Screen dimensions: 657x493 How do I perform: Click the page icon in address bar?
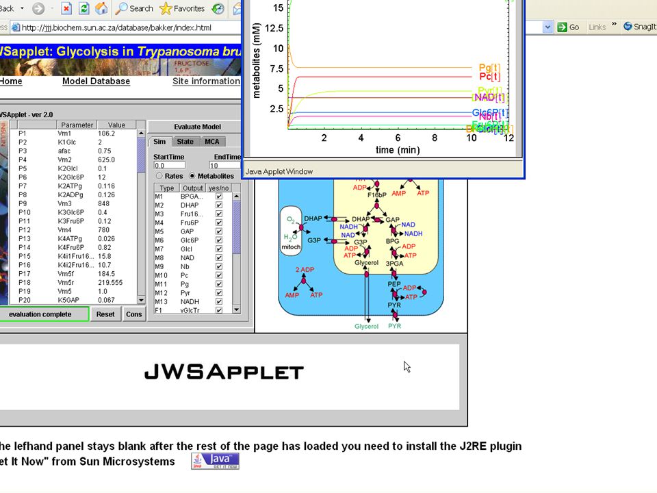[16, 27]
